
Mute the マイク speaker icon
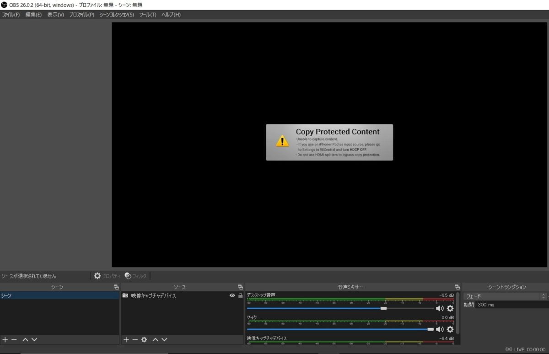pos(440,329)
